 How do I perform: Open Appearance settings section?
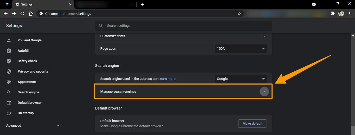[27, 82]
